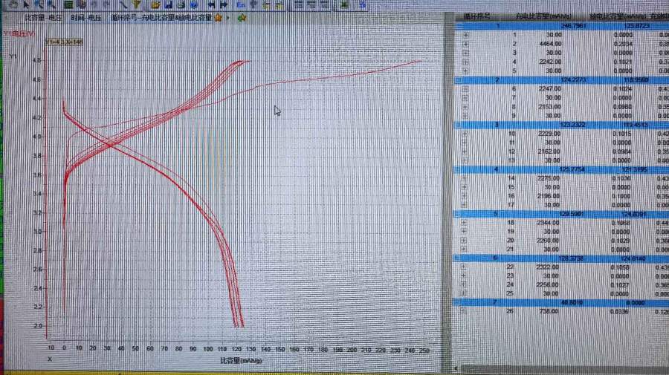Image resolution: width=669 pixels, height=375 pixels.
Task: Click the orange star on the third tab
Action: 219,17
